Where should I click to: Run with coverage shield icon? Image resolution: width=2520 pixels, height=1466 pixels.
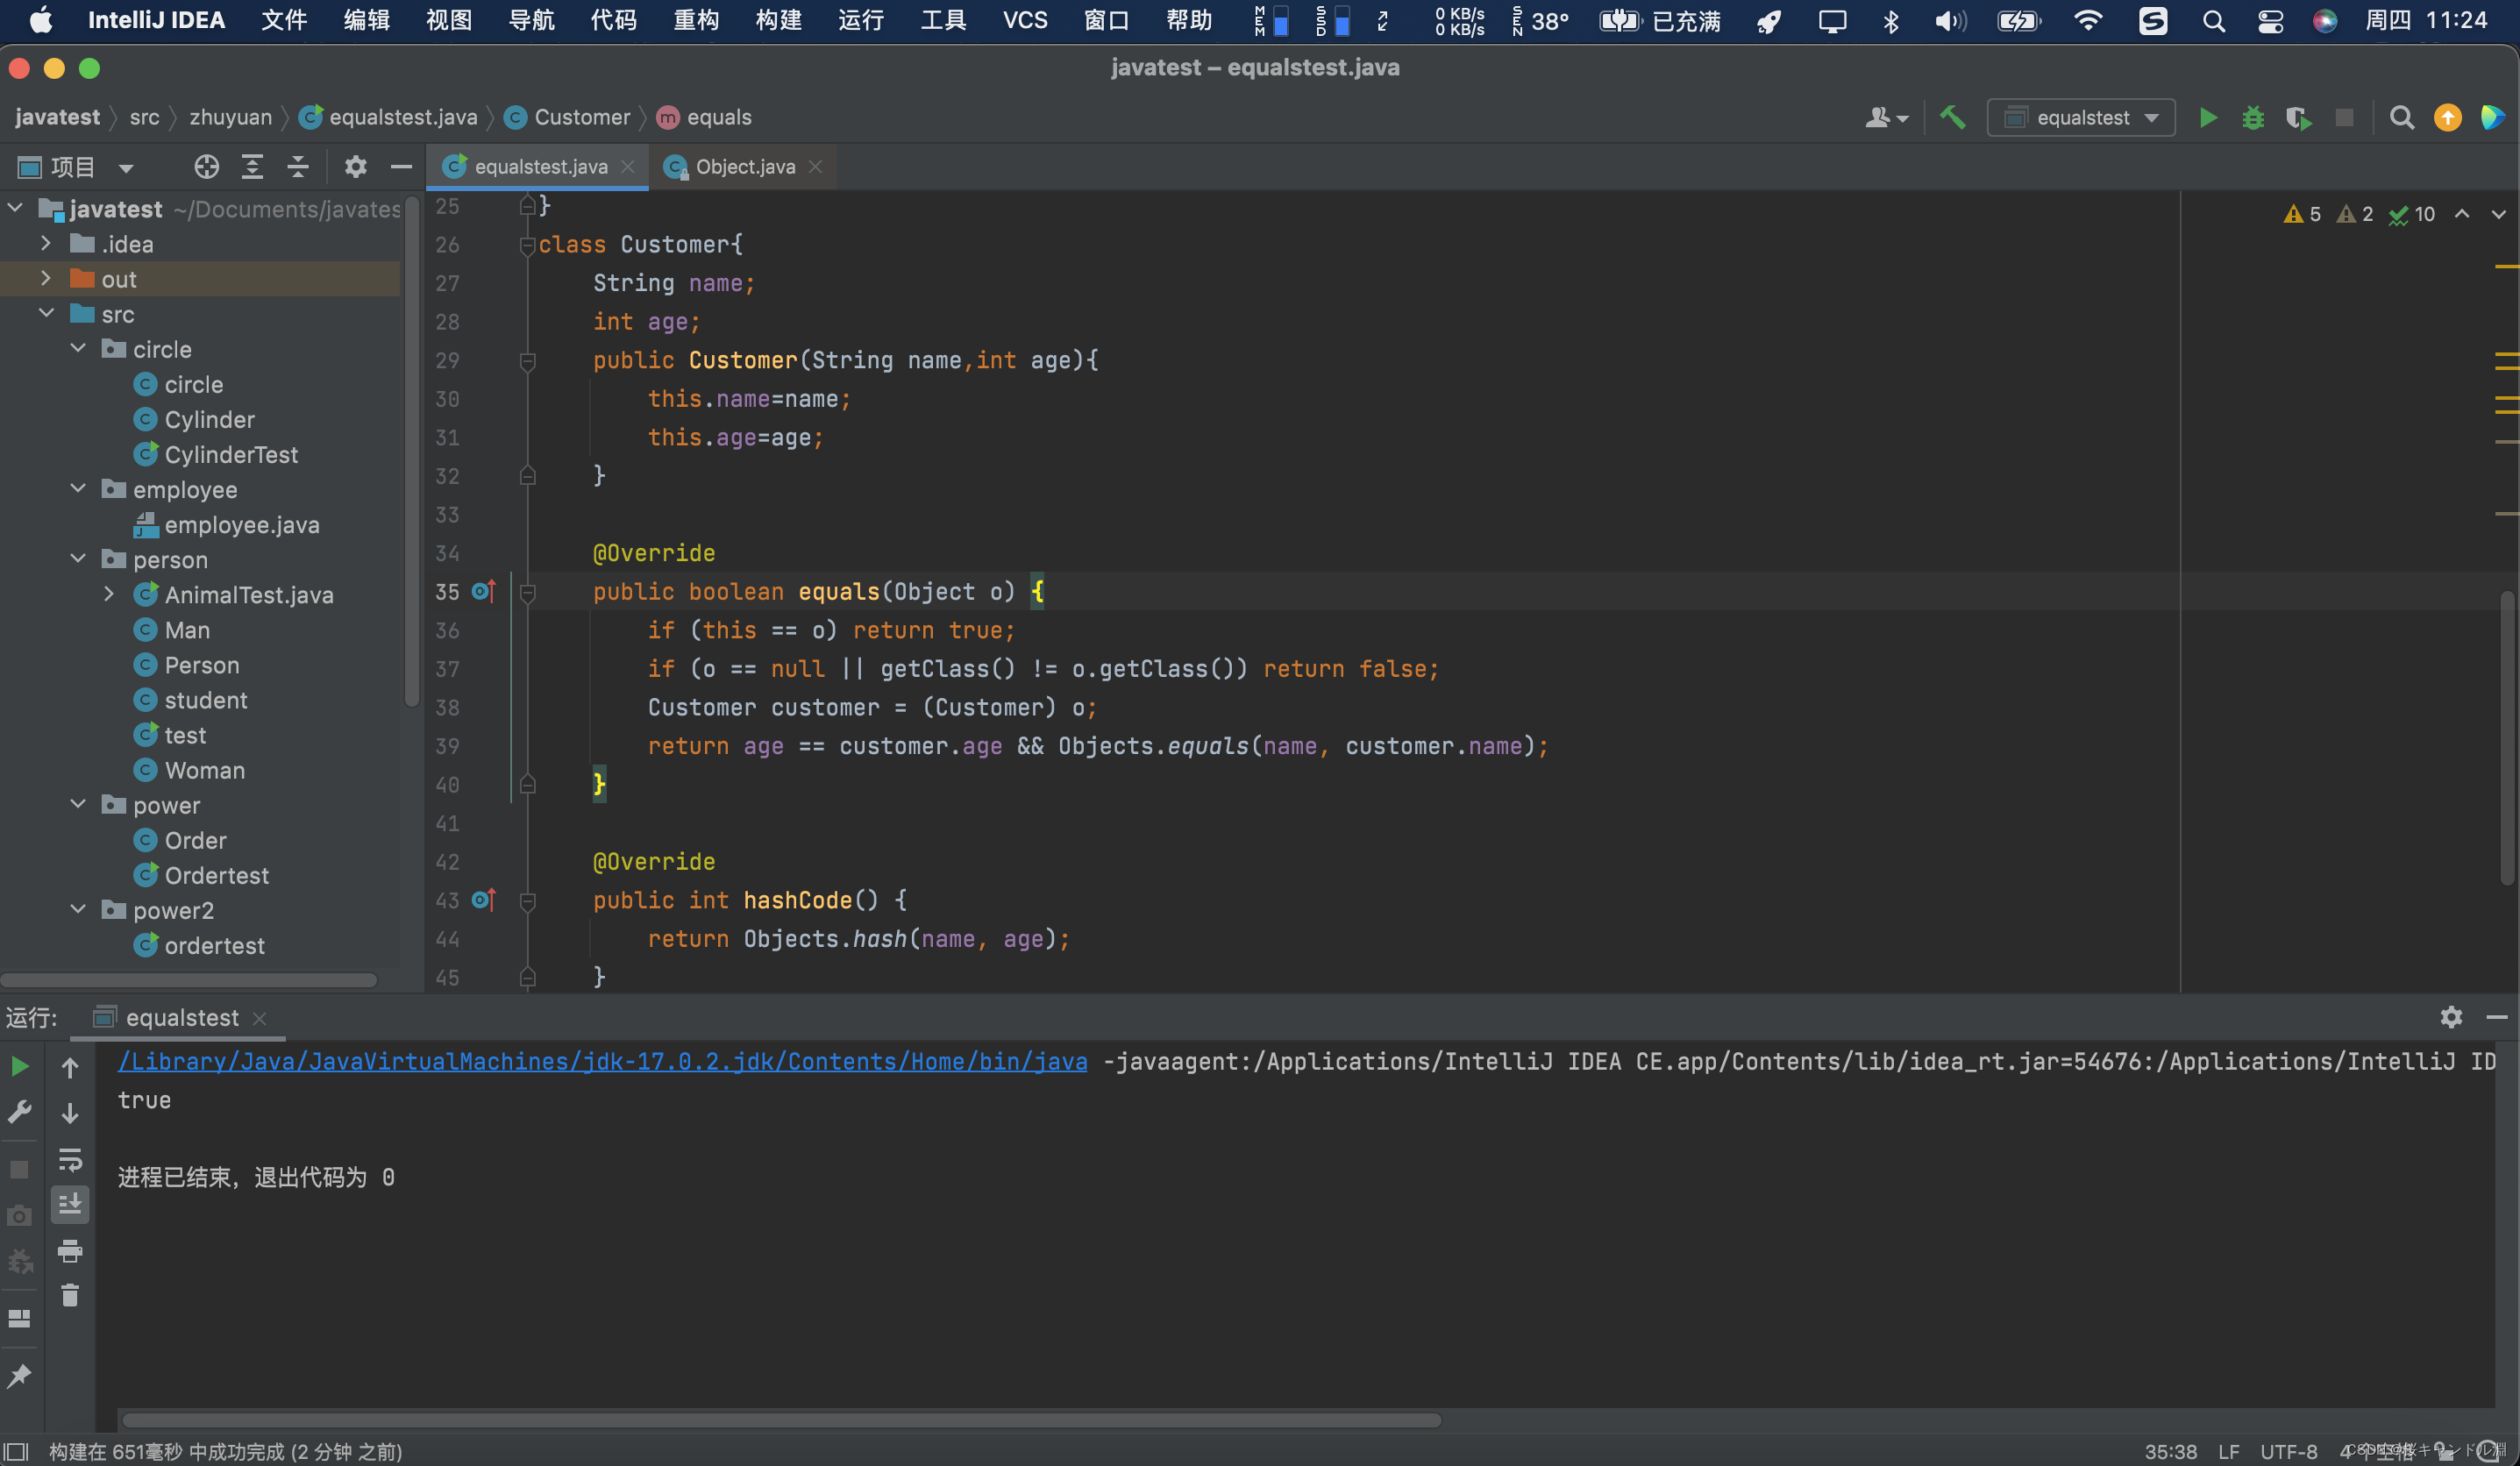coord(2298,118)
